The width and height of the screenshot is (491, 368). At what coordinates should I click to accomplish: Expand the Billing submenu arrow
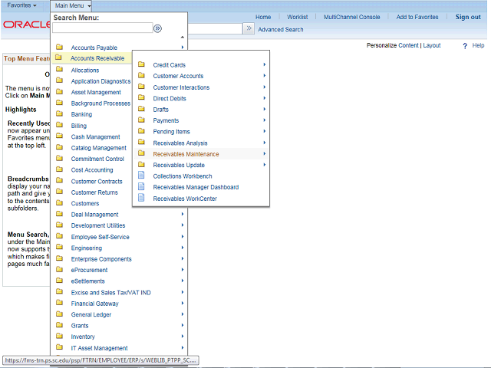(x=183, y=126)
